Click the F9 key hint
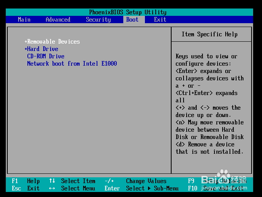Image resolution: width=262 pixels, height=197 pixels. tap(191, 181)
